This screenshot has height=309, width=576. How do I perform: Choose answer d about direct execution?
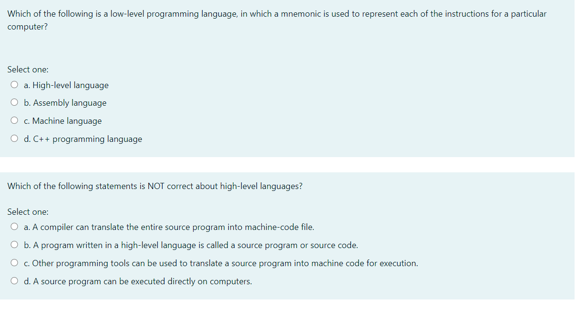[14, 280]
